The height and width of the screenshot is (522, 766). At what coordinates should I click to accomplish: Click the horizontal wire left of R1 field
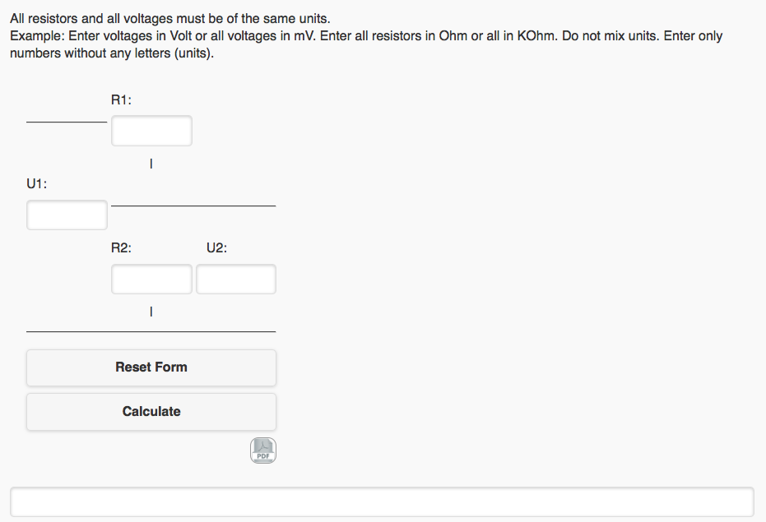coord(67,122)
